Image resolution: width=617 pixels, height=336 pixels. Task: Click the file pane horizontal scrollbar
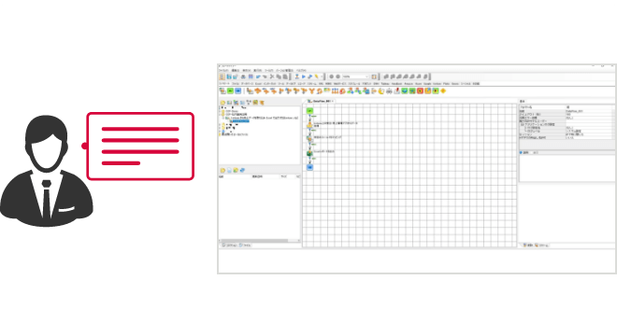(259, 241)
